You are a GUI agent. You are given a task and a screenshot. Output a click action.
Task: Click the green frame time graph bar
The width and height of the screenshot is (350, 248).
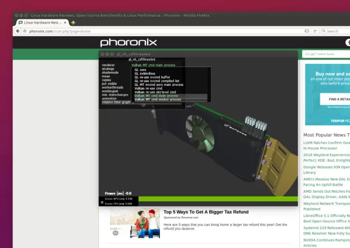(218, 199)
